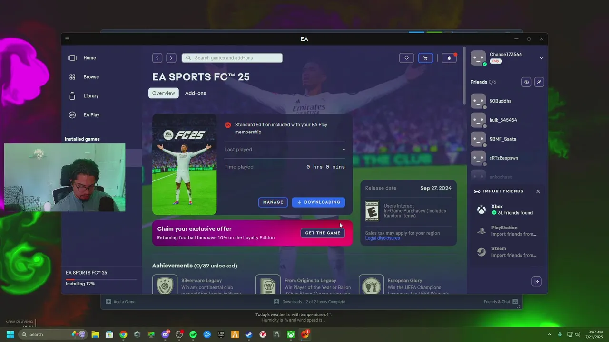Viewport: 609px width, 342px height.
Task: Open Google Chrome from the taskbar
Action: coord(123,334)
